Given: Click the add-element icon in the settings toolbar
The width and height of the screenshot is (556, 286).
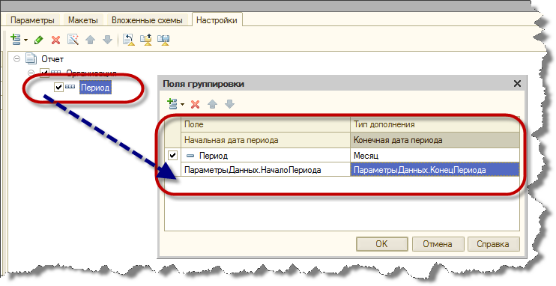Looking at the screenshot, I should 16,40.
